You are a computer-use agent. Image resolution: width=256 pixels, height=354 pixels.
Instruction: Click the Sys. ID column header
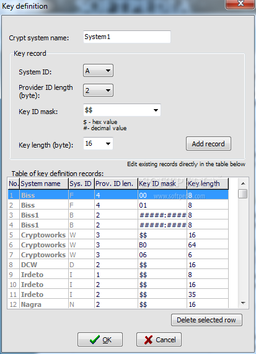[x=81, y=184]
